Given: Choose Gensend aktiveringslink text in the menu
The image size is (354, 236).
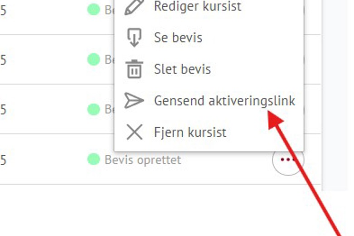Looking at the screenshot, I should (x=224, y=101).
